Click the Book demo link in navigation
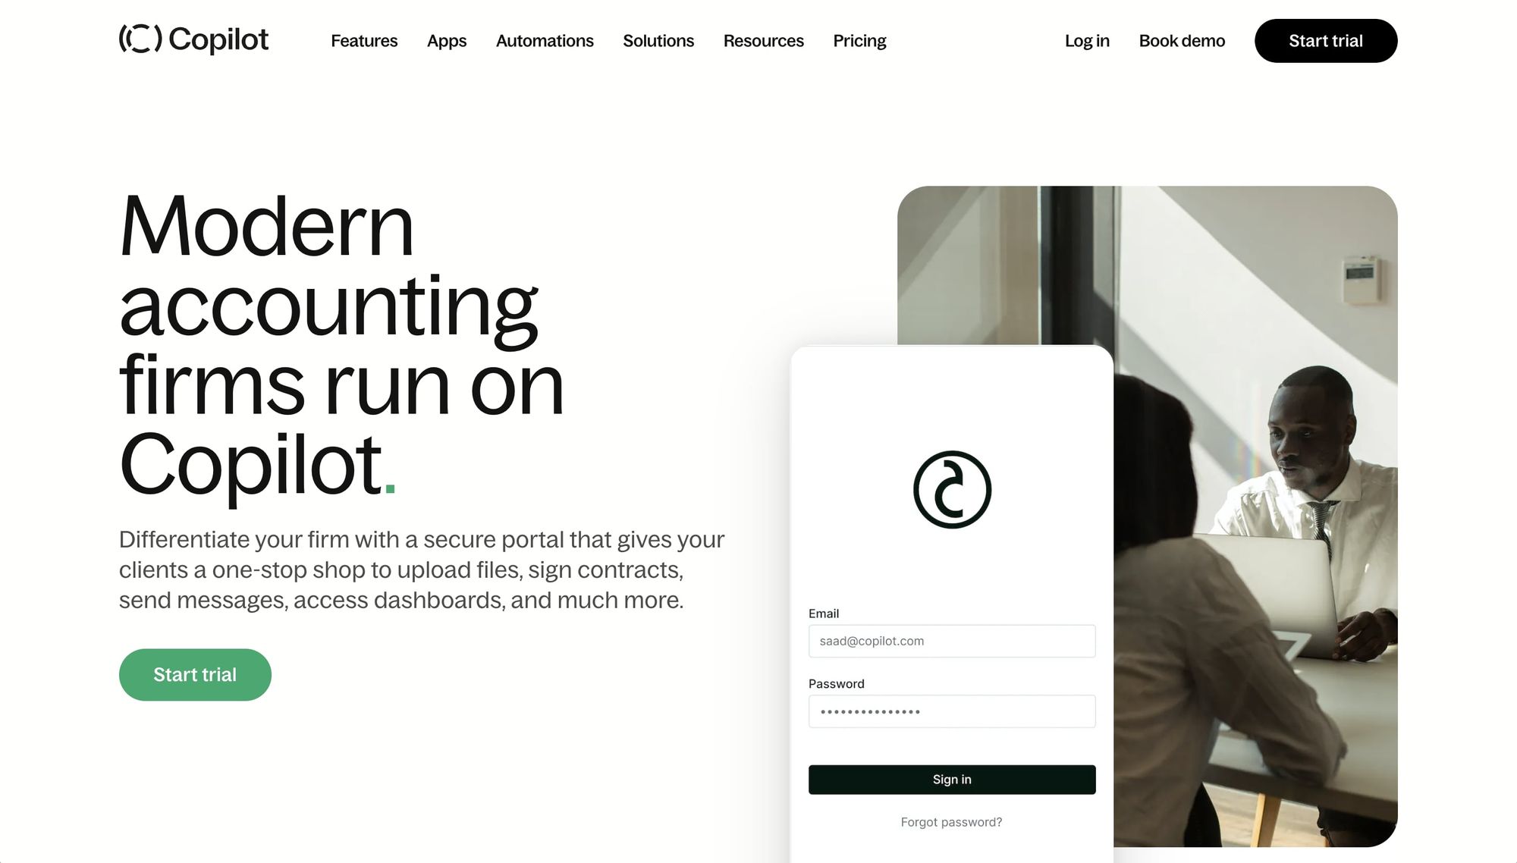1517x863 pixels. (x=1182, y=39)
